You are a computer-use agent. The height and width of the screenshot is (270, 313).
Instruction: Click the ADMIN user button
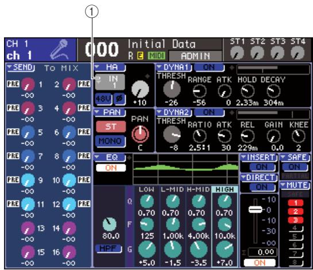pos(195,56)
